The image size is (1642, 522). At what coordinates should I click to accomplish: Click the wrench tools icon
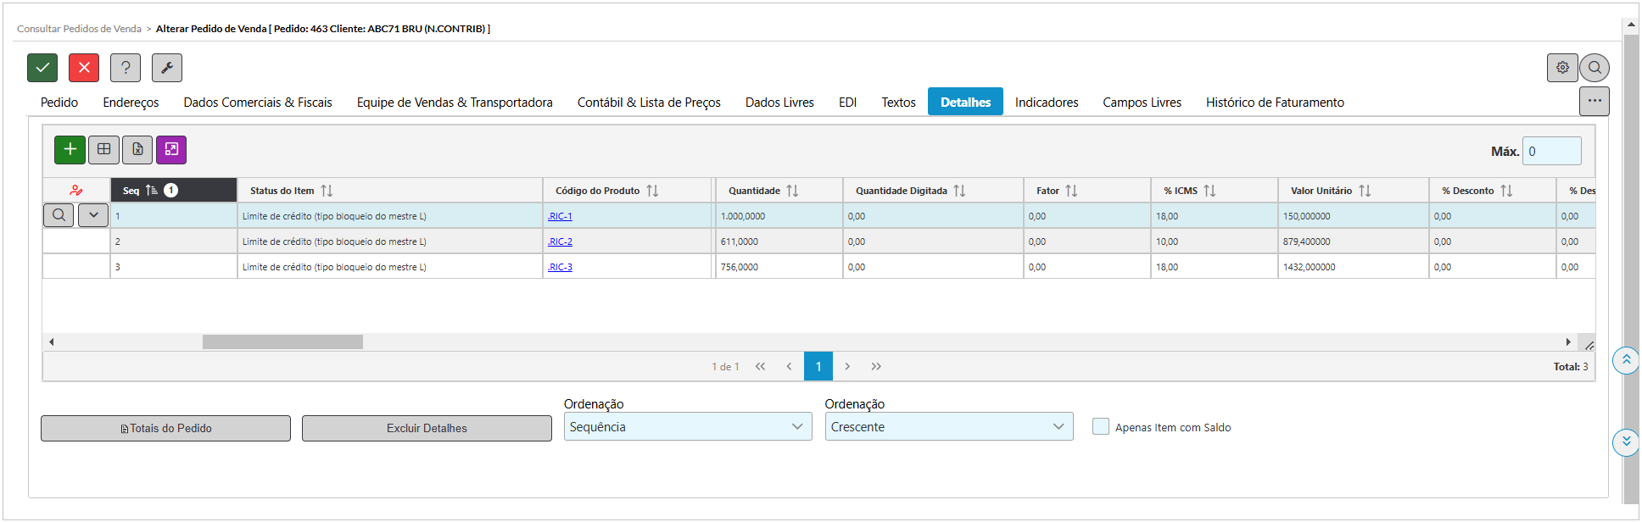pyautogui.click(x=167, y=68)
